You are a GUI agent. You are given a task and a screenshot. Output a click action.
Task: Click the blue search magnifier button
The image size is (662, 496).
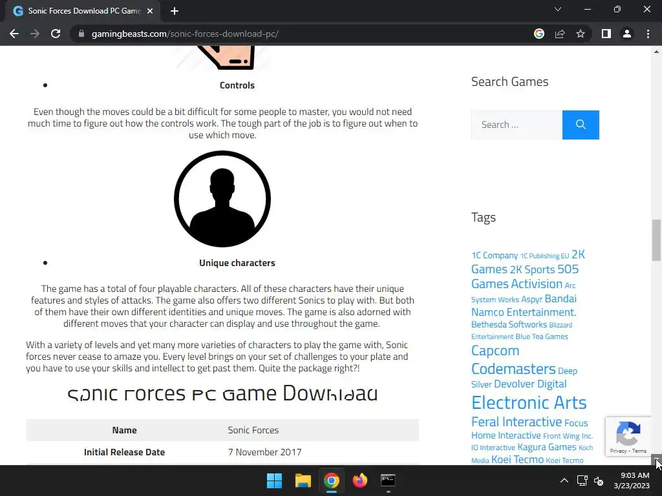click(581, 125)
